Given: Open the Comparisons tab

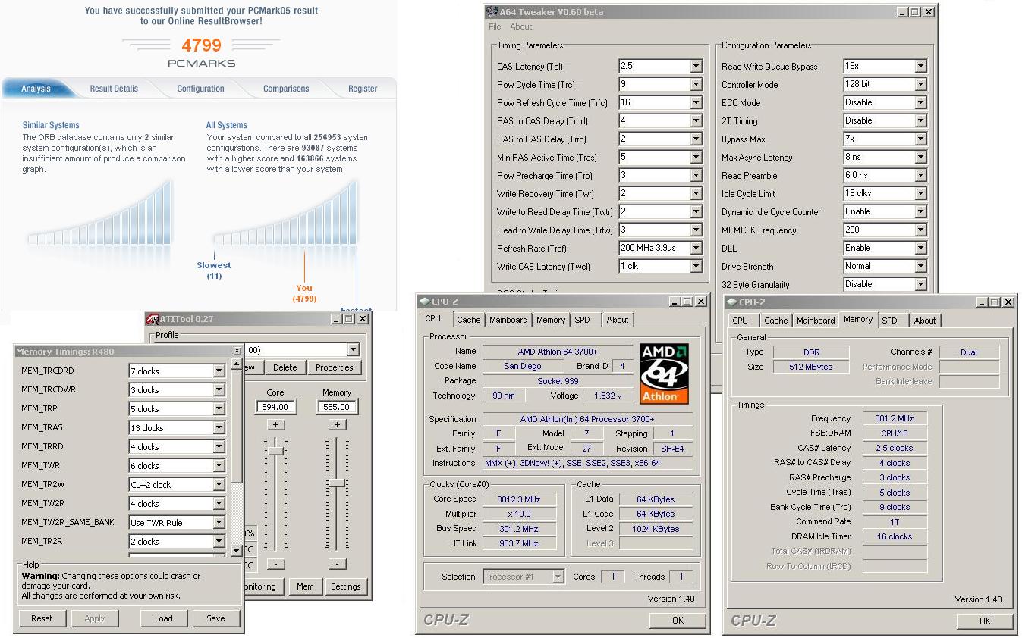Looking at the screenshot, I should pyautogui.click(x=286, y=89).
